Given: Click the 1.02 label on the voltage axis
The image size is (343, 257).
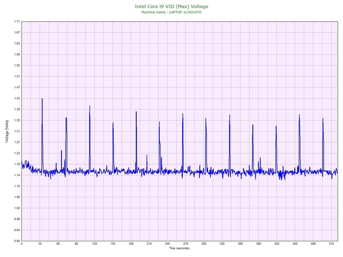Looking at the screenshot, I should [x=17, y=208].
